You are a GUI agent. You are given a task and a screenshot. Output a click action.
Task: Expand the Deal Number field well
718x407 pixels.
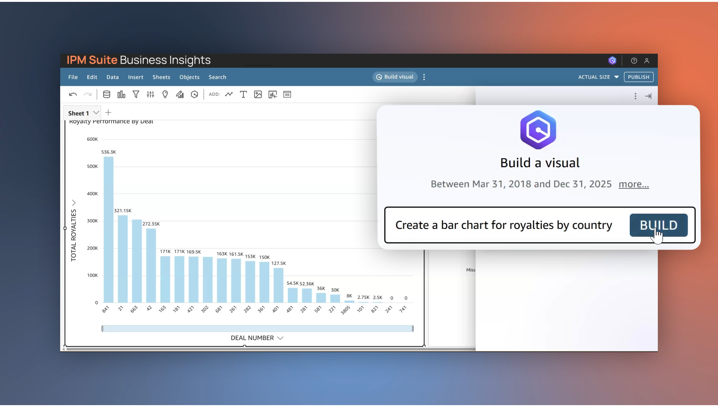point(281,338)
